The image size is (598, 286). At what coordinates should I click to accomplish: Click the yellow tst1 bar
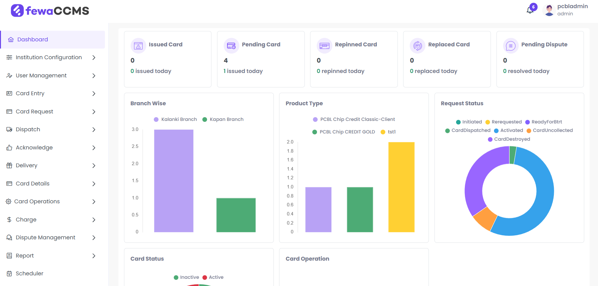(401, 187)
